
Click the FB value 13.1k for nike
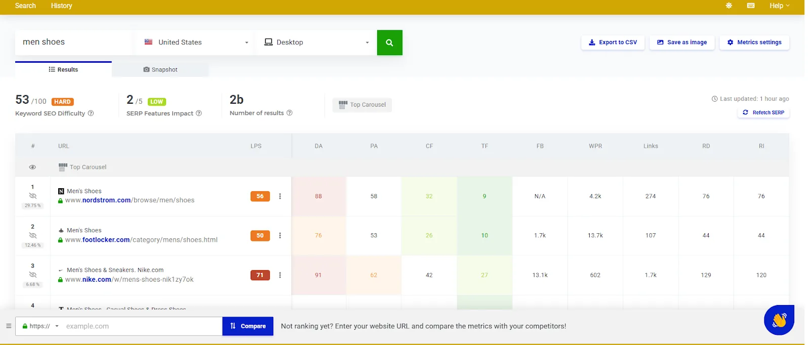pos(540,275)
